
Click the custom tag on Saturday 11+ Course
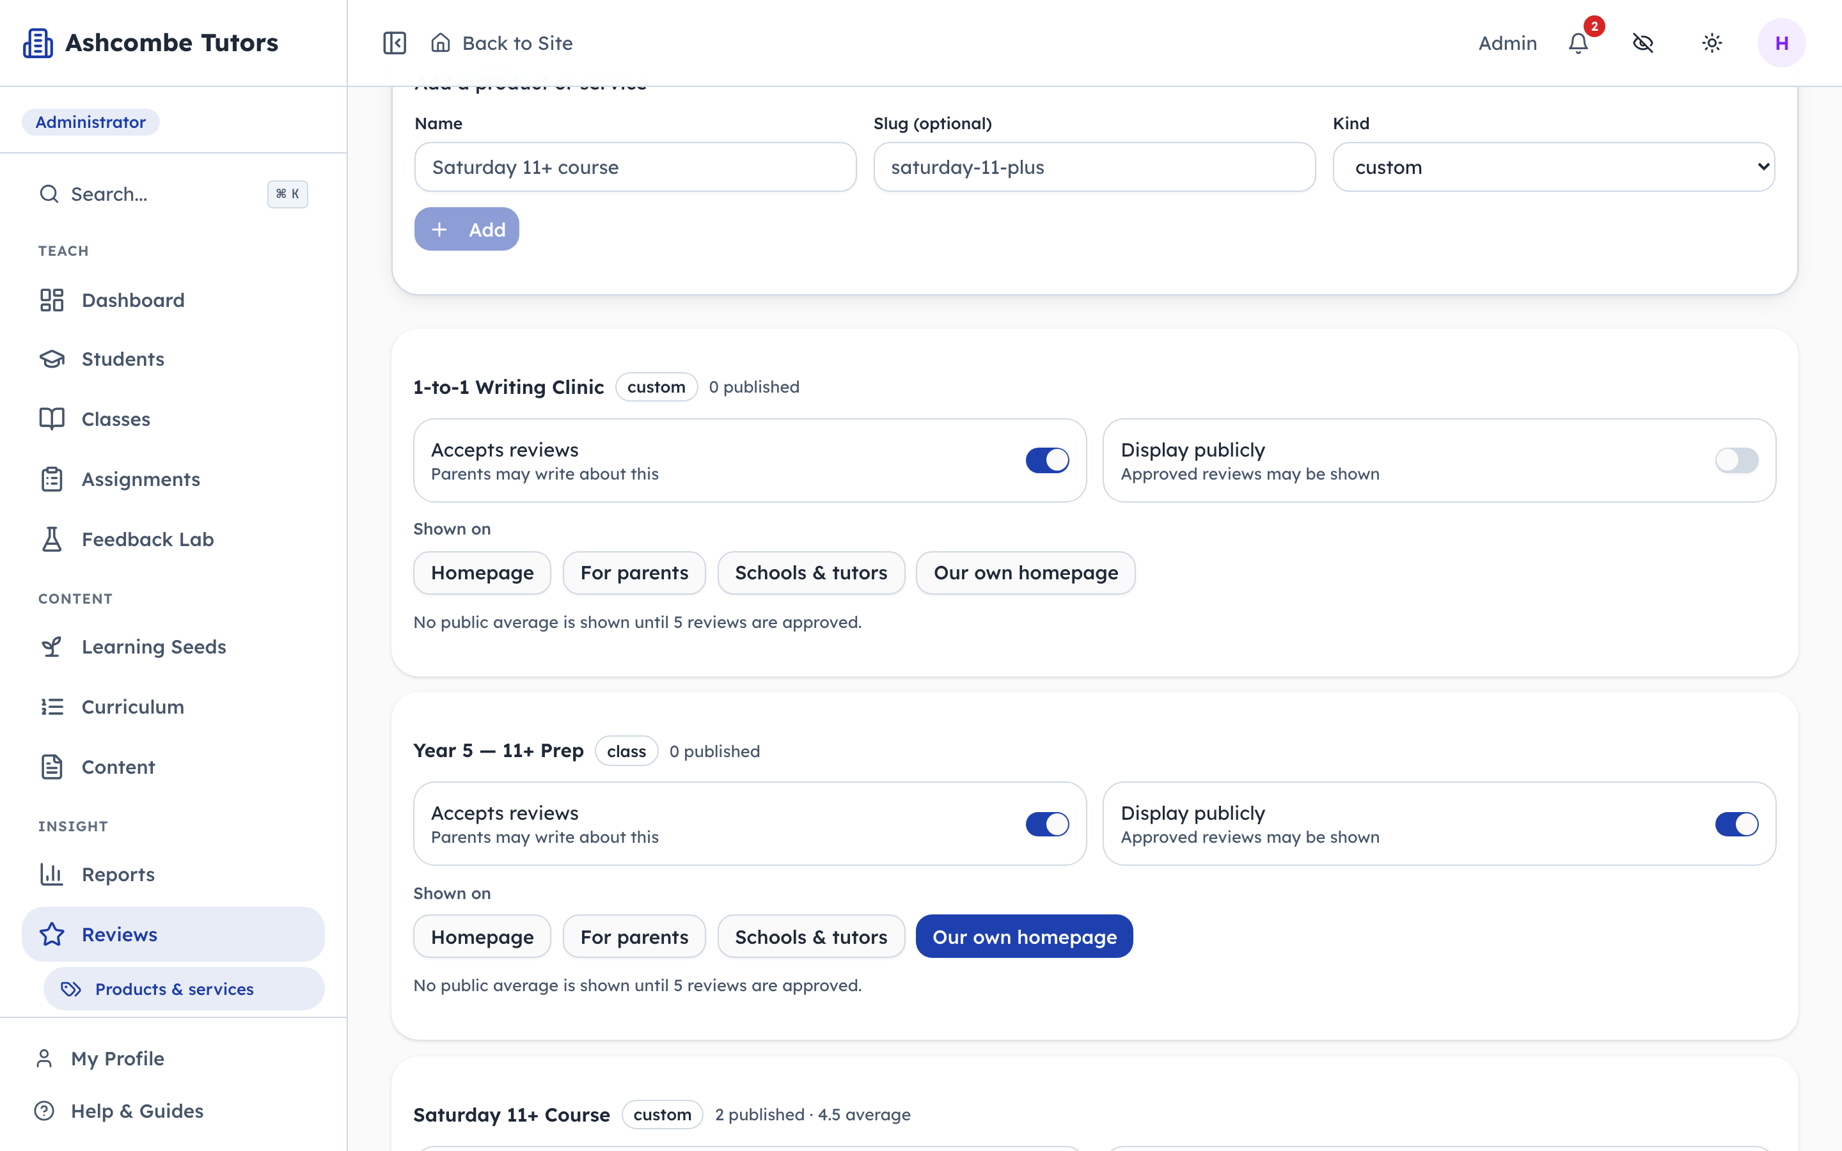(x=662, y=1115)
